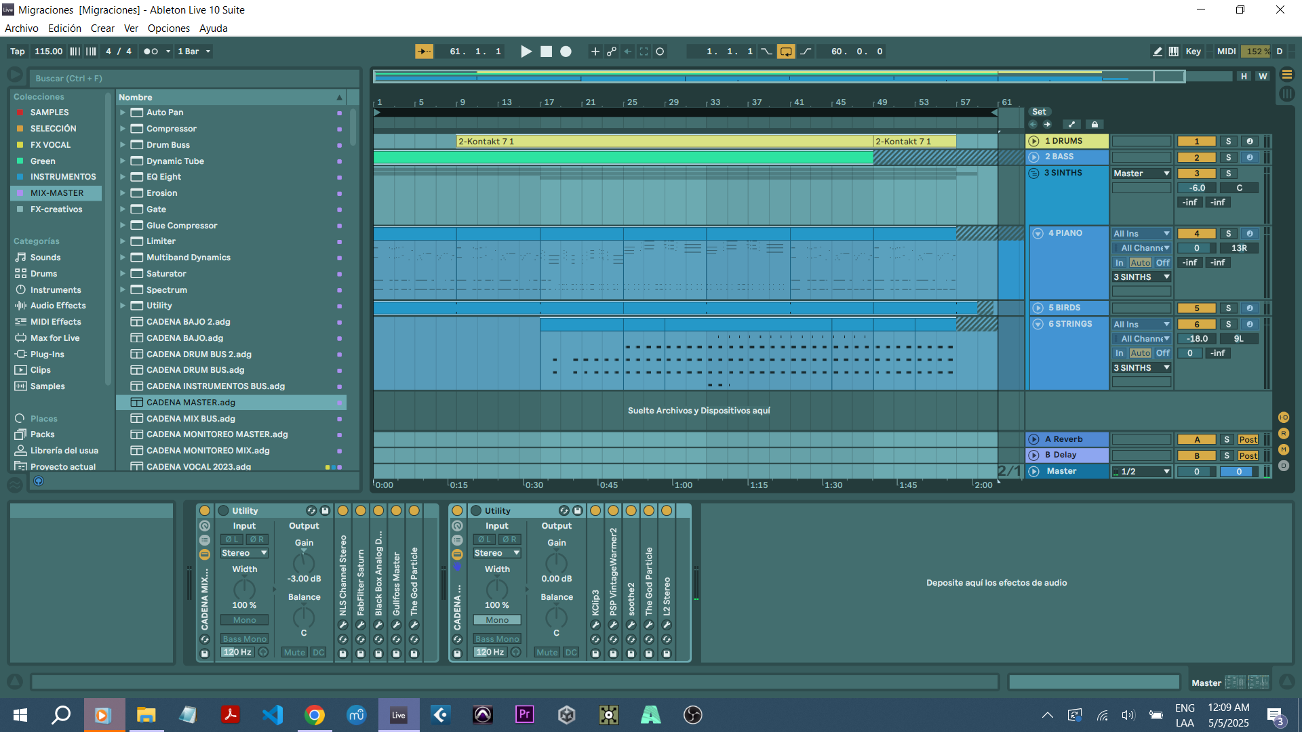The image size is (1302, 732).
Task: Expand EQ Eight folder
Action: (123, 177)
